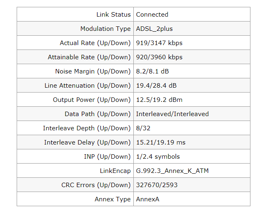Click the G.992.3_Annex_K_ATM LinkEncap value
The width and height of the screenshot is (272, 220).
point(172,171)
